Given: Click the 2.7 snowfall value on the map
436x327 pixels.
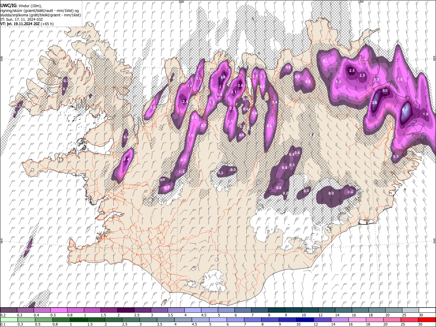Looking at the screenshot, I should click(x=222, y=87).
